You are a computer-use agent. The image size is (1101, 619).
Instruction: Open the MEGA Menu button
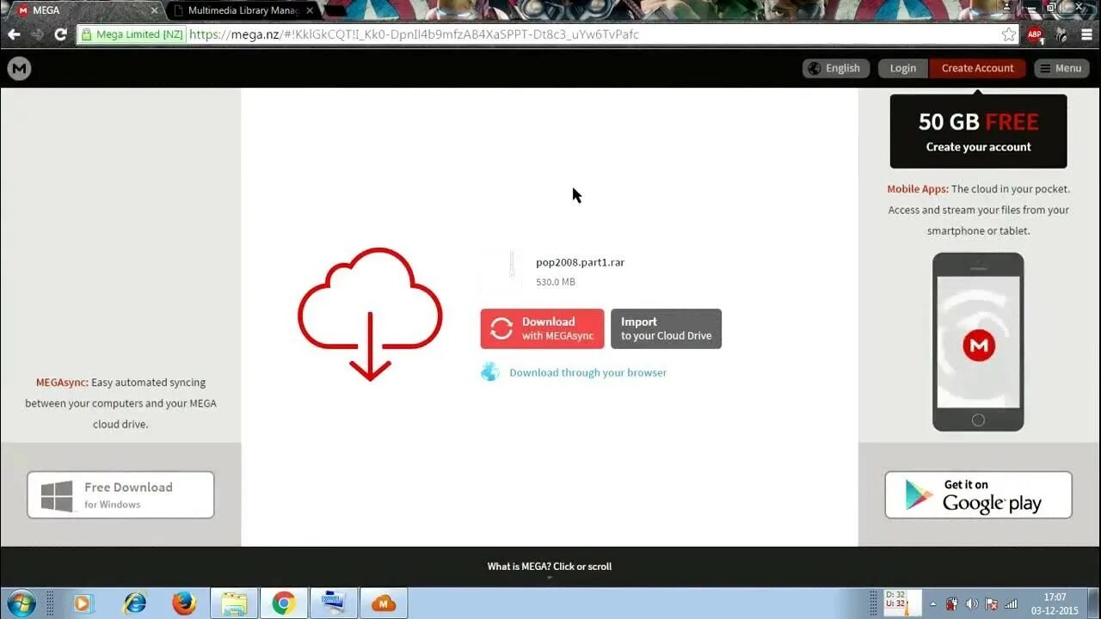click(1061, 69)
